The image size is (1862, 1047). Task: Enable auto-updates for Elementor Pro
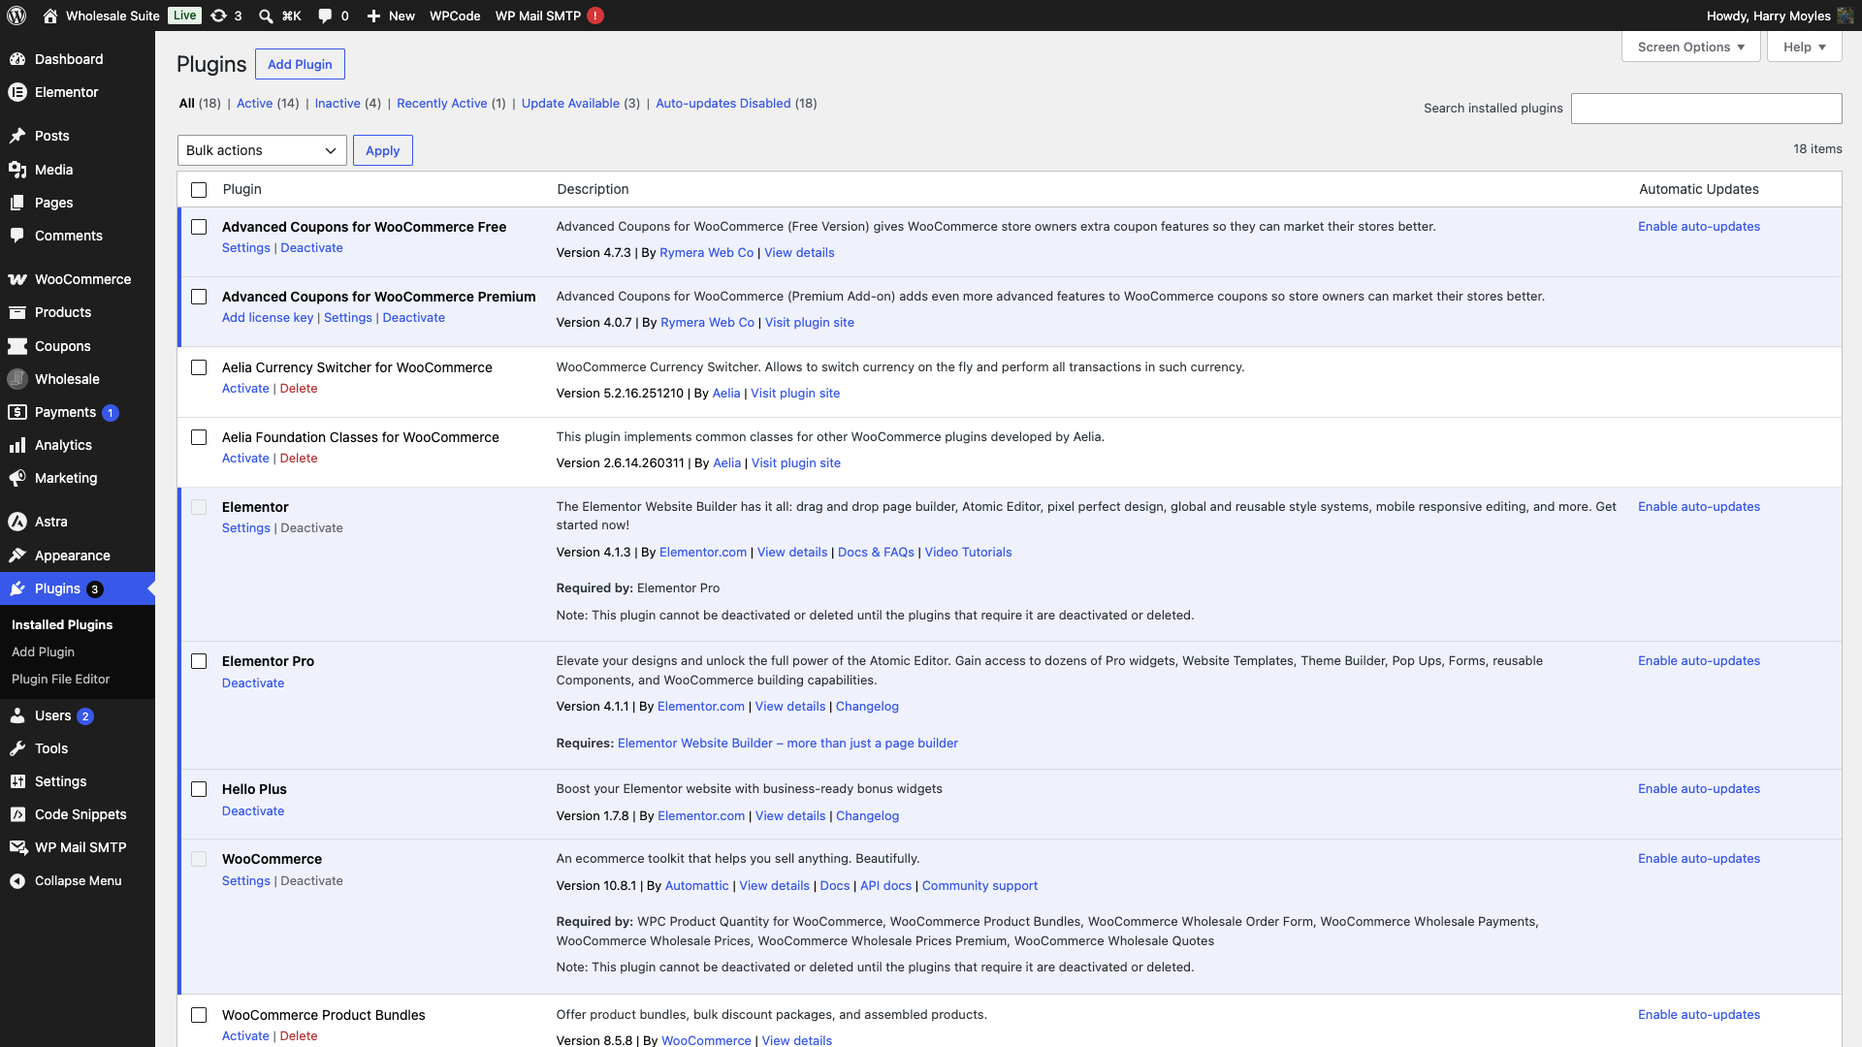1699,660
